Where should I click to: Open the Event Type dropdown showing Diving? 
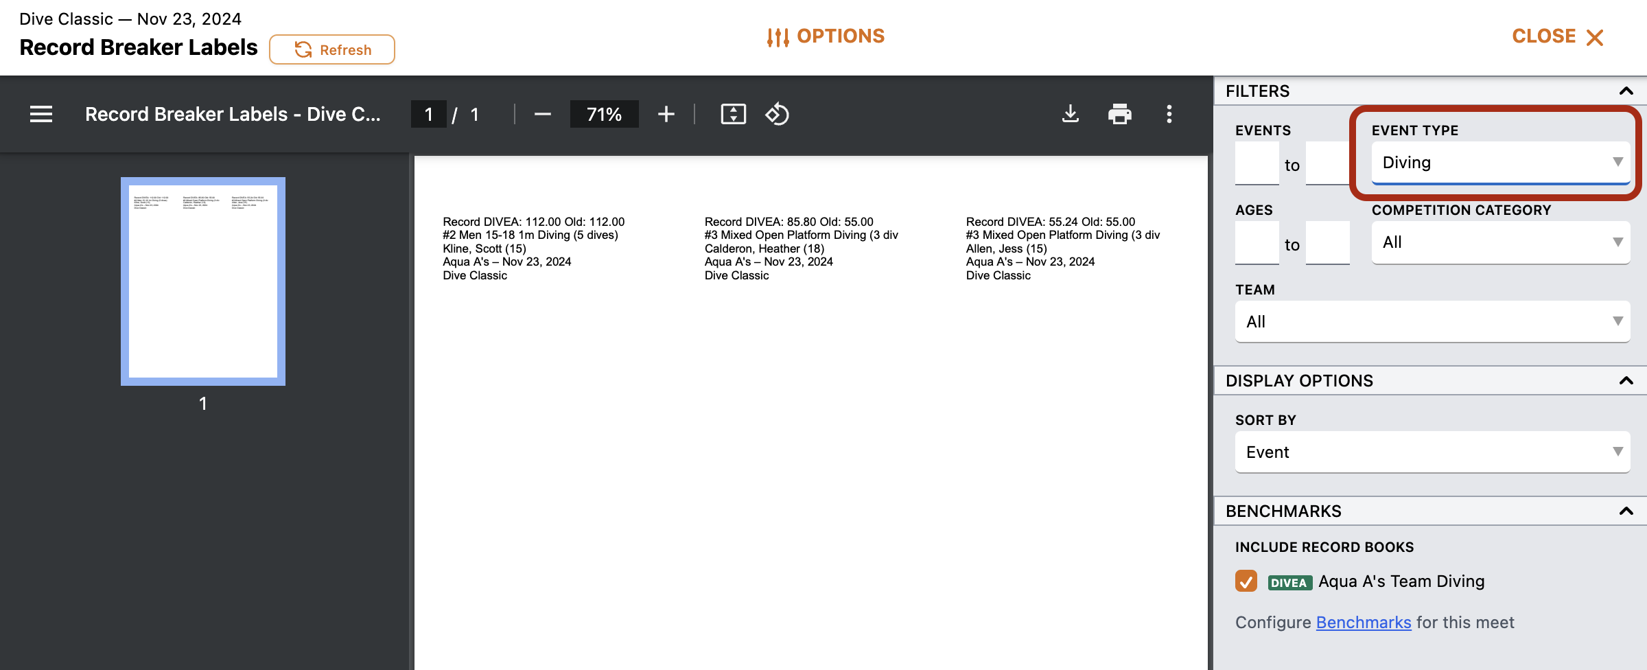1501,163
